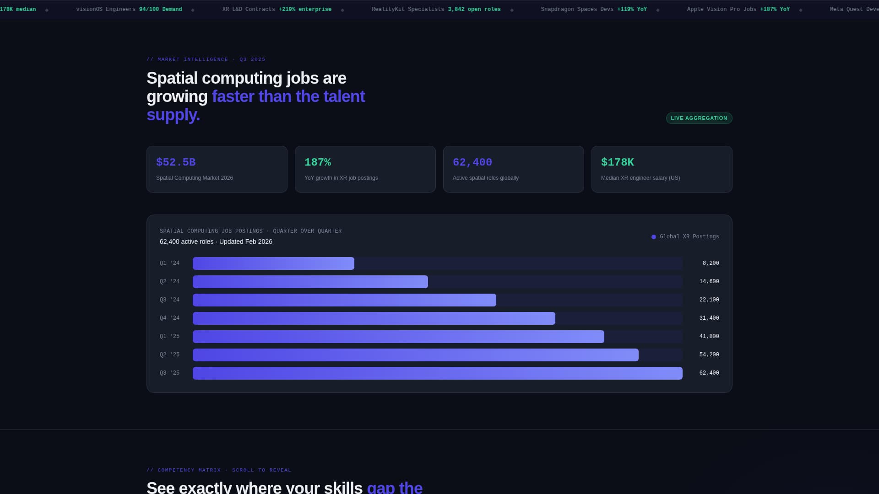
Task: Select the $178K median salary card
Action: (x=662, y=169)
